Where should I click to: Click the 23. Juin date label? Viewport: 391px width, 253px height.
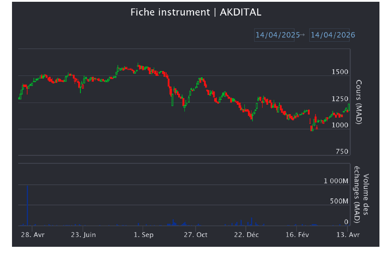[x=83, y=235]
